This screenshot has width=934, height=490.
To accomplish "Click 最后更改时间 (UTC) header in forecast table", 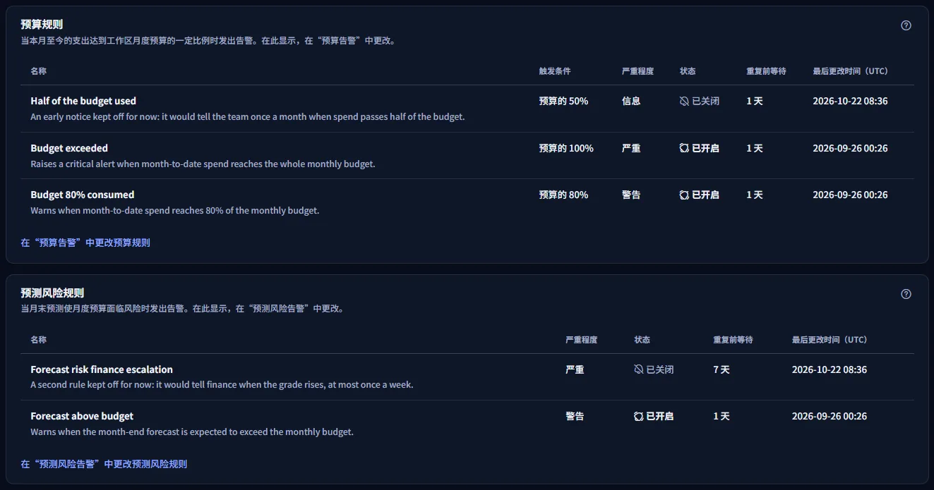I will pyautogui.click(x=830, y=340).
